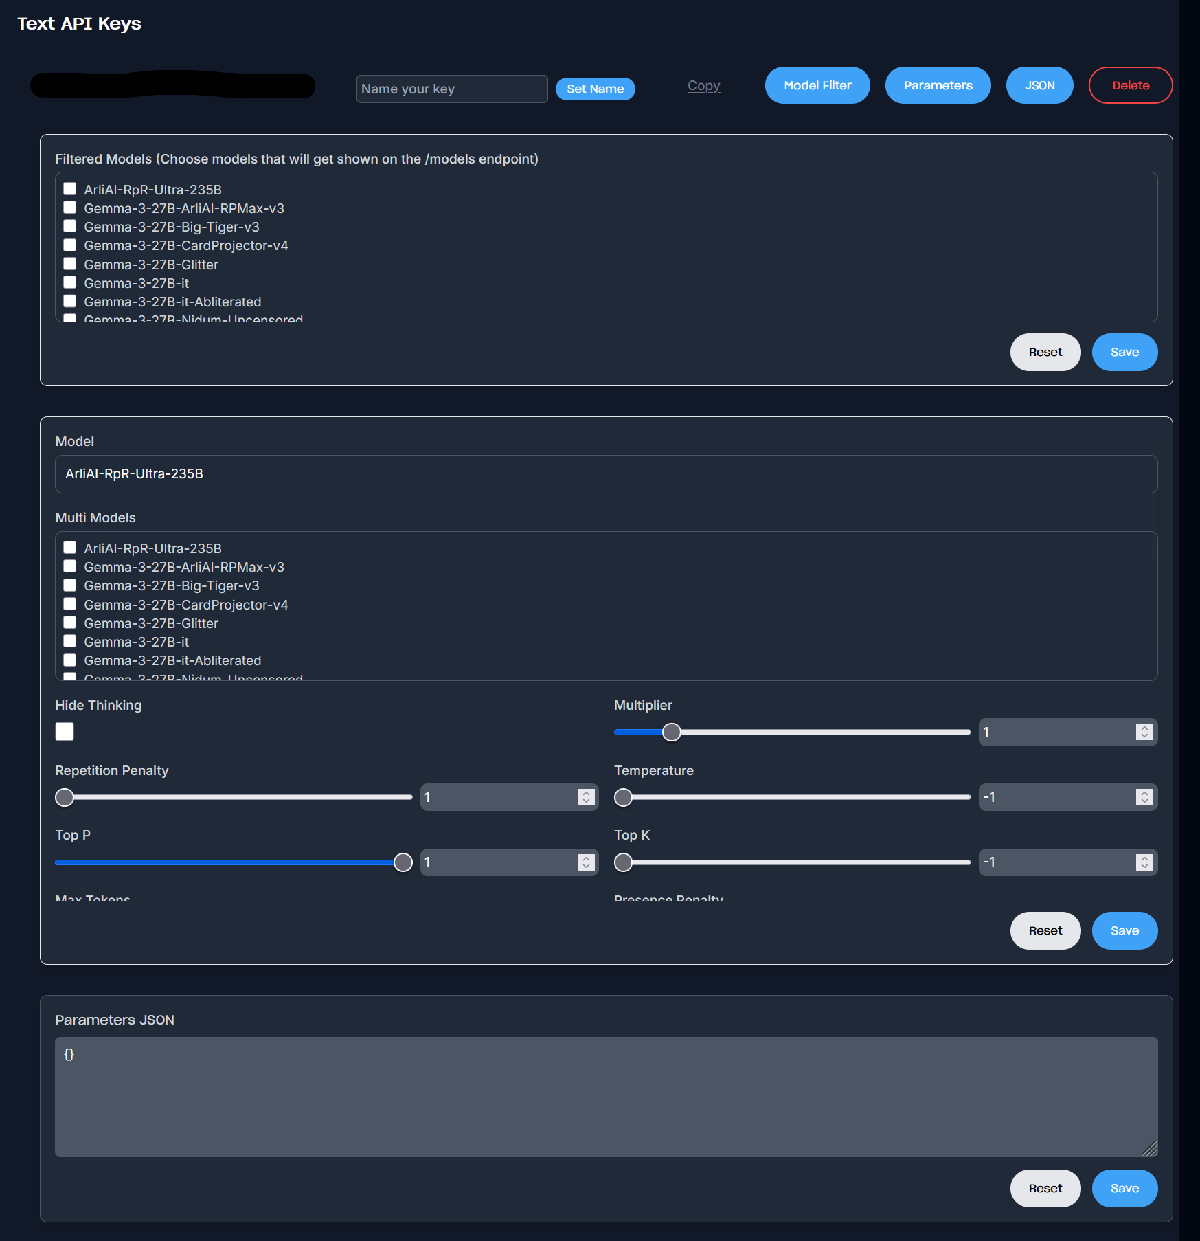This screenshot has width=1200, height=1241.
Task: Check Gemma-3-27B-ArliAI-RPMax-v3 in Filtered Models
Action: tap(70, 207)
